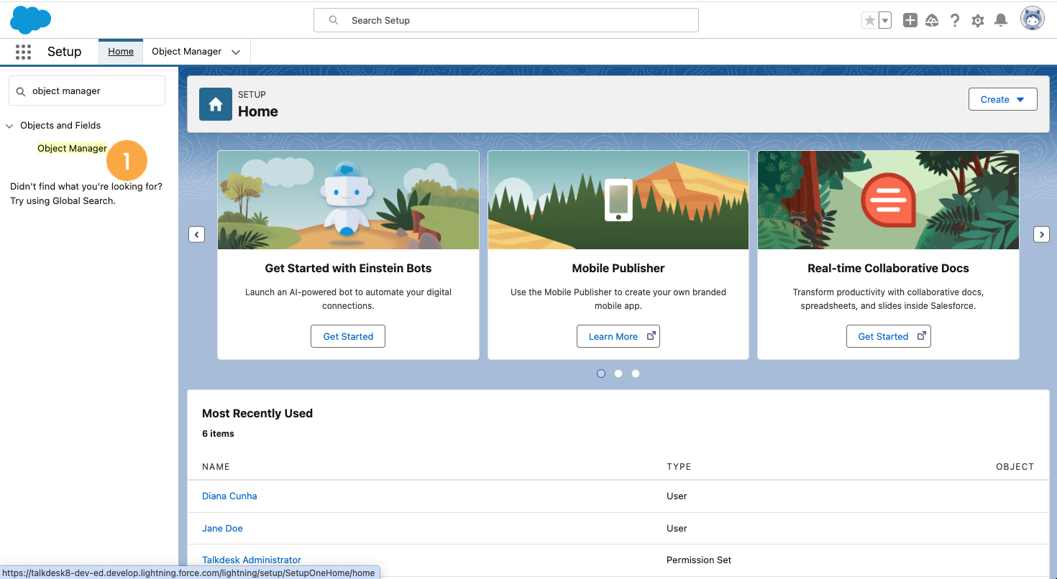Open the user profile avatar

coord(1032,18)
